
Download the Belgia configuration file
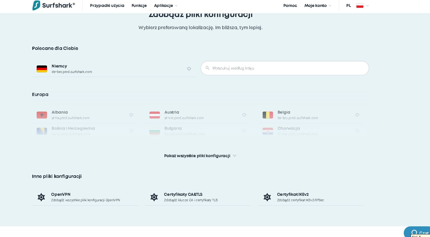357,115
